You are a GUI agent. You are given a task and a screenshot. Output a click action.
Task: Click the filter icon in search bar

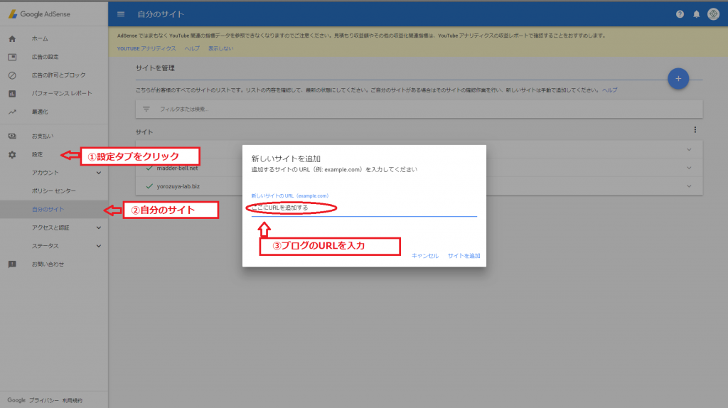click(x=146, y=109)
